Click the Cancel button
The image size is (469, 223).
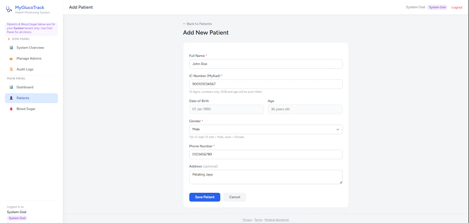(x=235, y=197)
